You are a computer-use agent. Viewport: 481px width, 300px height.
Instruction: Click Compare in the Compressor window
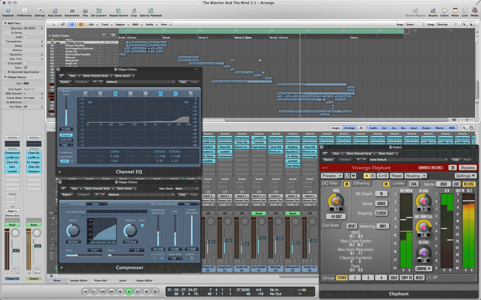tap(83, 195)
